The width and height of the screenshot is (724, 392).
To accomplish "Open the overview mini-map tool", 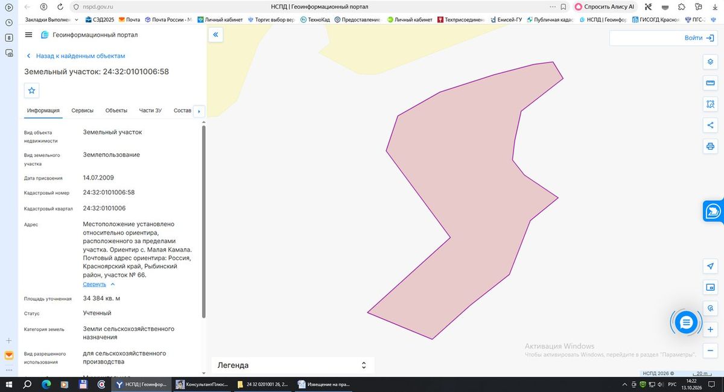I will (x=710, y=287).
